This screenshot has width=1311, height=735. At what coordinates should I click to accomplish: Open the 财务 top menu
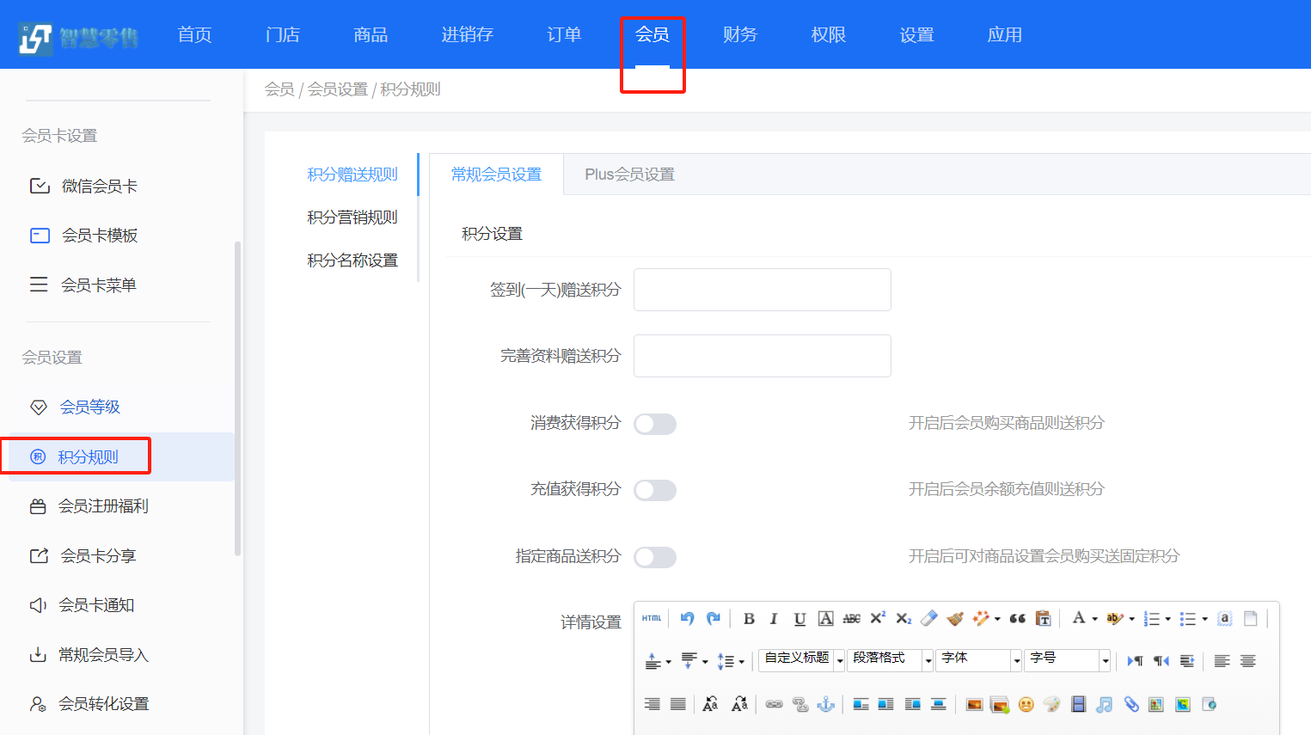(739, 34)
